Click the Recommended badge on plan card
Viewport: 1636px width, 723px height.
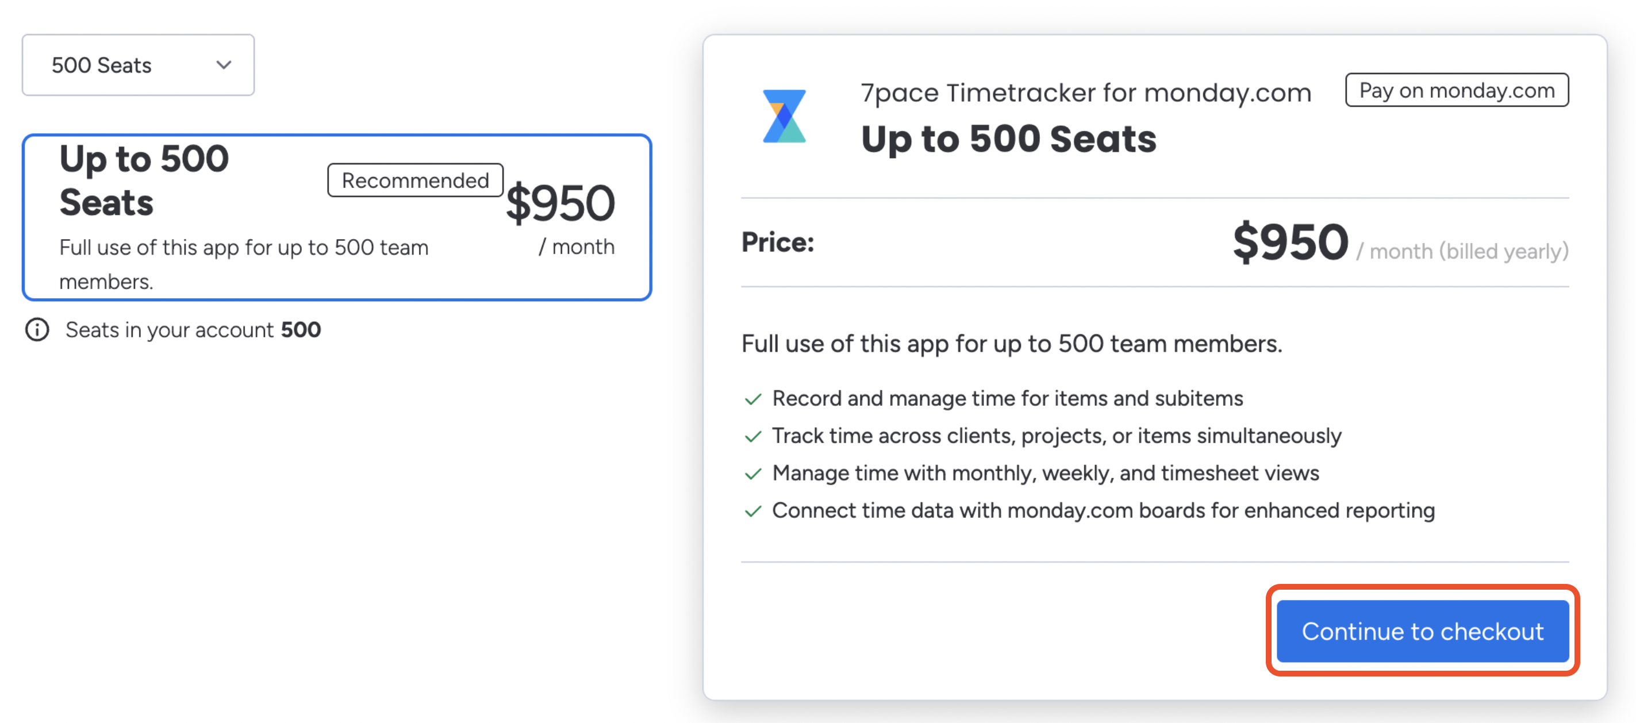[416, 180]
